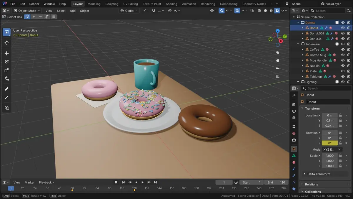Open the Tool properties tab

[294, 96]
